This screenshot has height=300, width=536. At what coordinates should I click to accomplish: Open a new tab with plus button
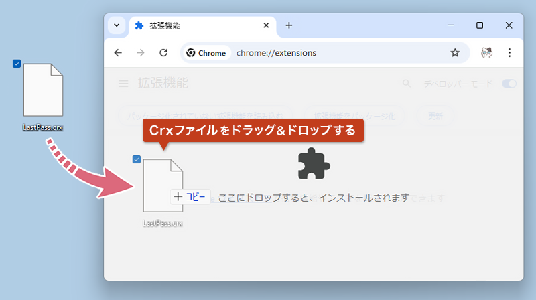click(x=289, y=25)
